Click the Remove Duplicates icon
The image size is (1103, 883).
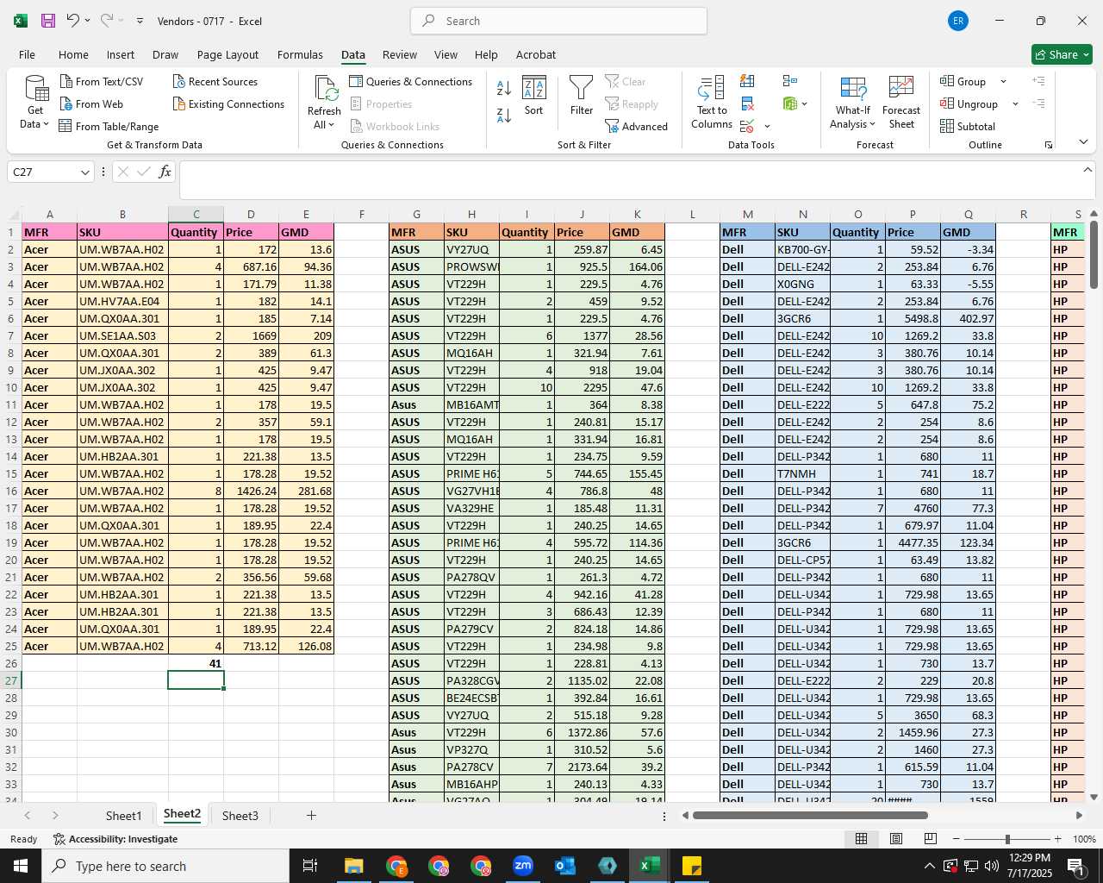747,103
